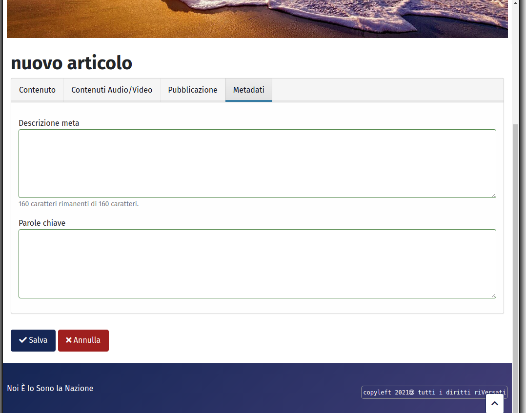Click the checkmark icon on Salva
The height and width of the screenshot is (413, 526).
(22, 340)
